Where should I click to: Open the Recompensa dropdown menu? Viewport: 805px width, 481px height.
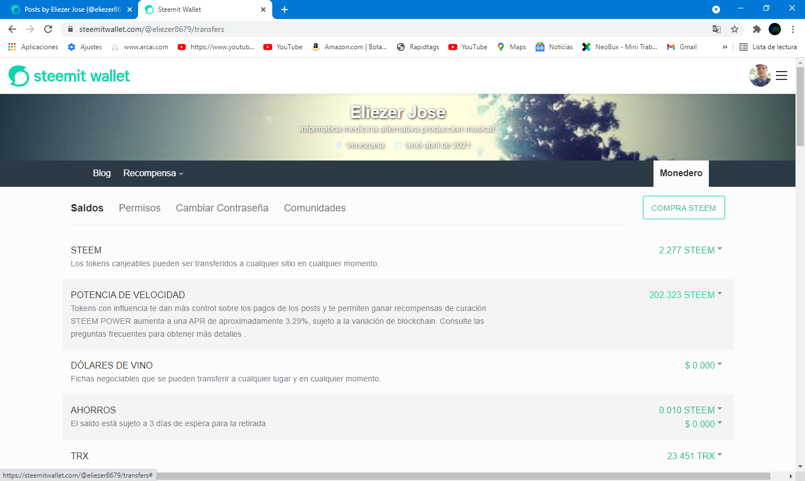tap(153, 173)
